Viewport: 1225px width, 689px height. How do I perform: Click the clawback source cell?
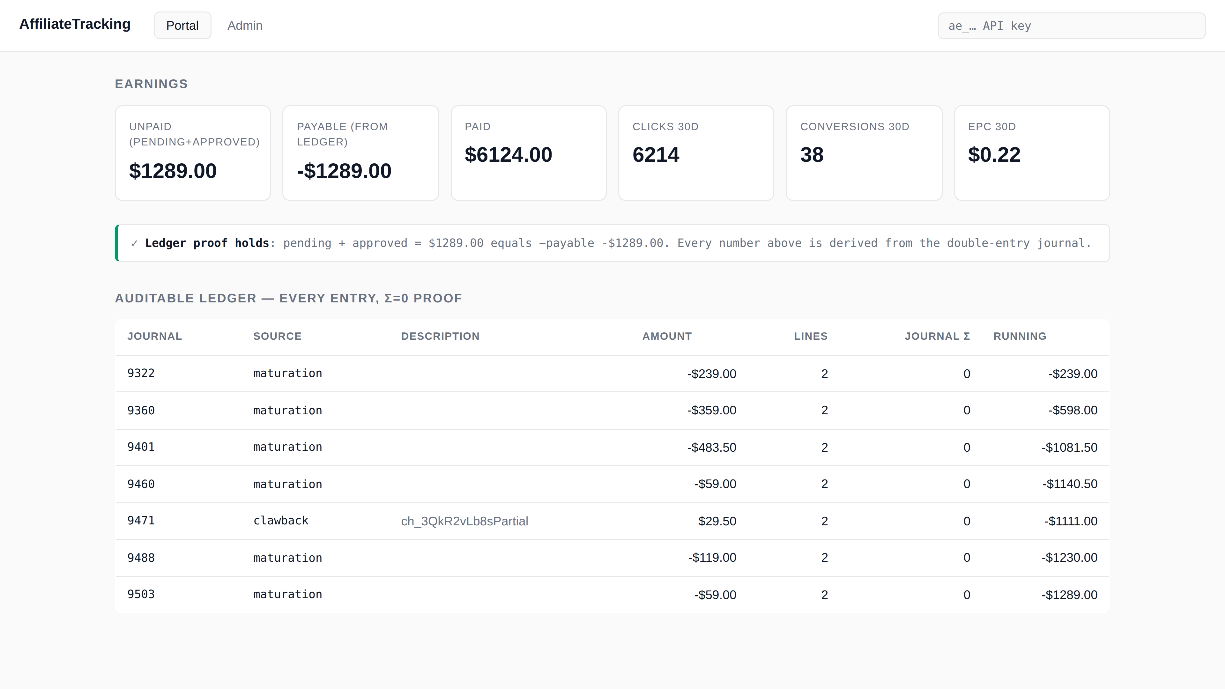pyautogui.click(x=281, y=521)
